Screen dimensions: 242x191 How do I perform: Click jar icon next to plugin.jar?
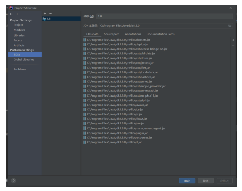[x=84, y=133]
